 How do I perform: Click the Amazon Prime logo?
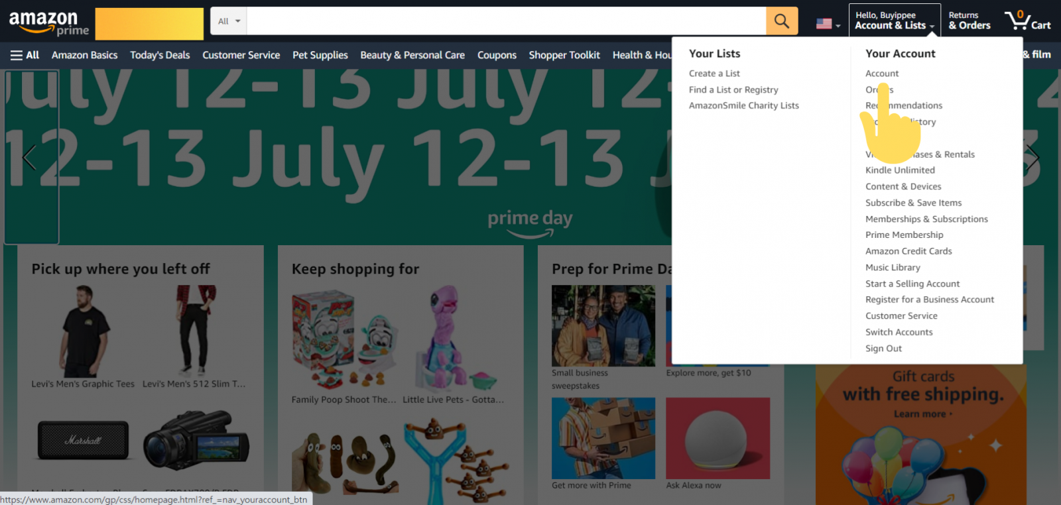pos(48,23)
